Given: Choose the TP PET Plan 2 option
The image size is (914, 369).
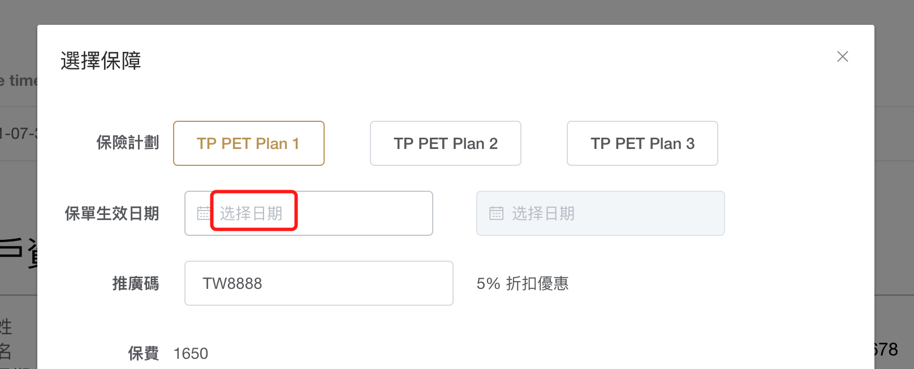Looking at the screenshot, I should coord(446,143).
